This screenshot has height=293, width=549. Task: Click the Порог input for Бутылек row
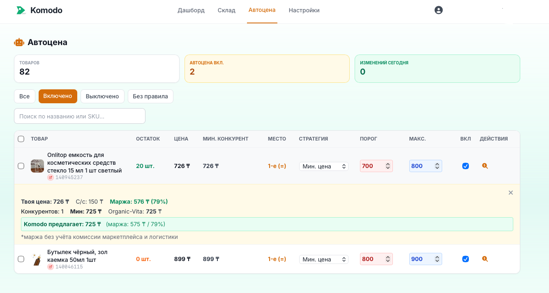[376, 259]
